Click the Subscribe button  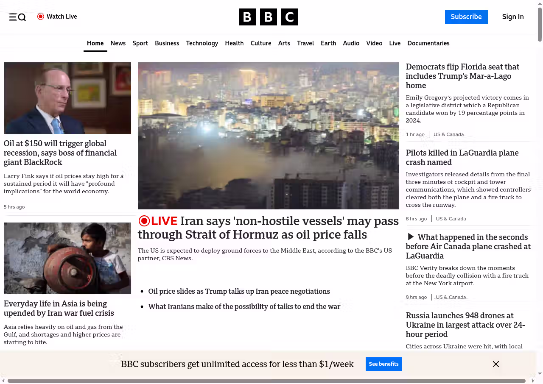click(x=466, y=17)
